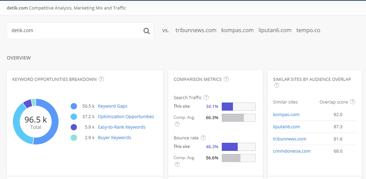366x179 pixels.
Task: Click Bounce rate Comp. Avg. bar
Action: coord(239,158)
